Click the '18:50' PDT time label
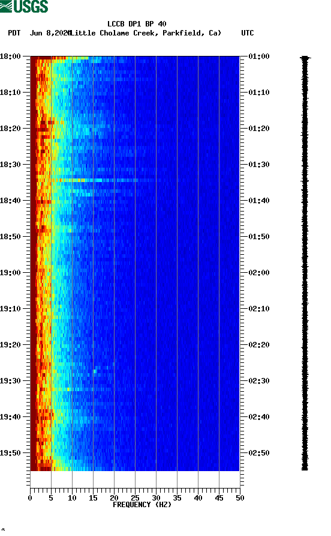 (11, 237)
